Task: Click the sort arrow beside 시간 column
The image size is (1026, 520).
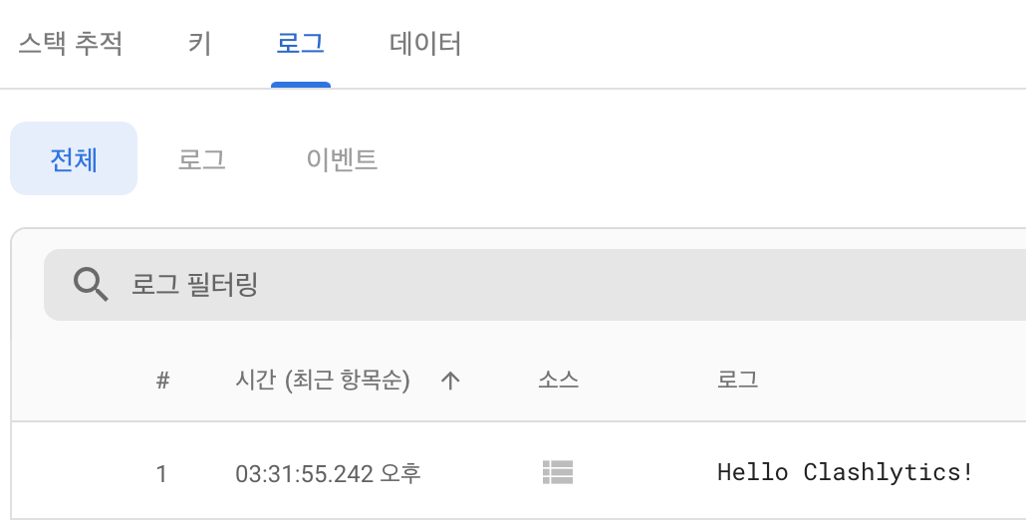Action: coord(450,380)
